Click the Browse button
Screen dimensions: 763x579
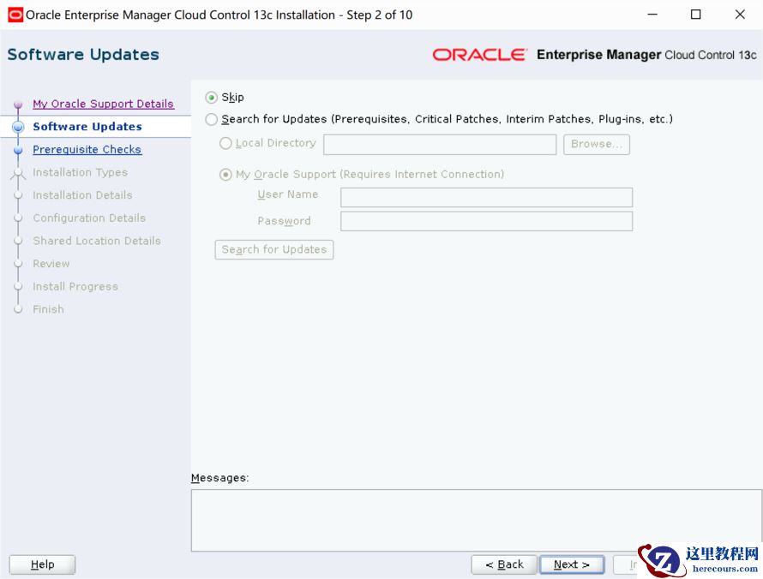pyautogui.click(x=597, y=145)
